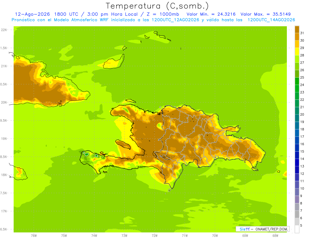Click the '68W' longitude label

(275, 236)
